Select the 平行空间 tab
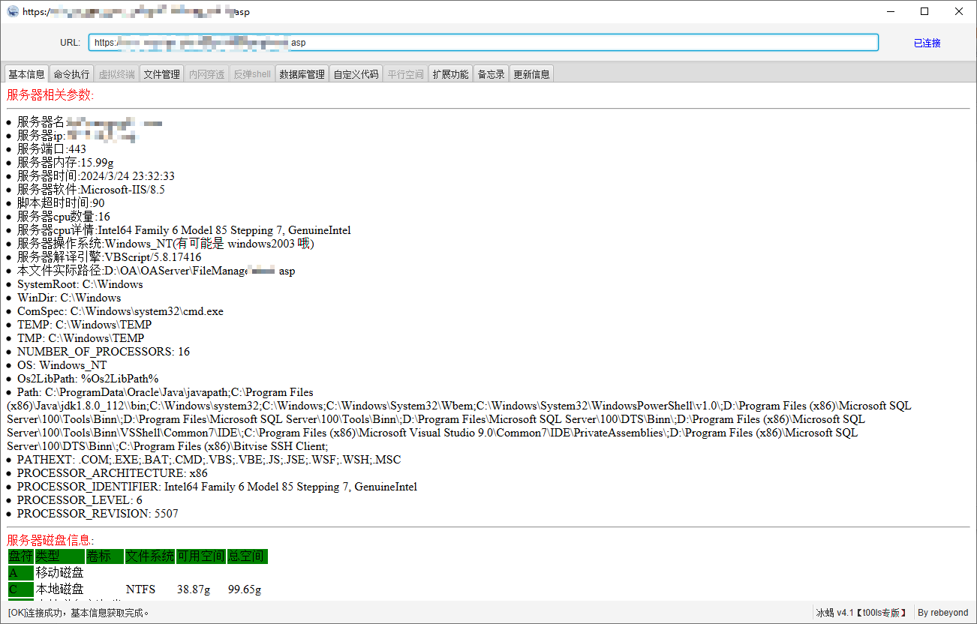The width and height of the screenshot is (977, 624). tap(405, 74)
